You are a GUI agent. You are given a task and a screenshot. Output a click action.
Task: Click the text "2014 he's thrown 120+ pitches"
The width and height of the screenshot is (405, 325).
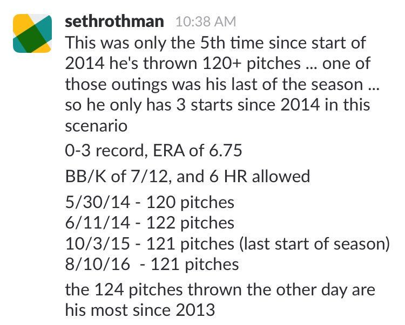[x=183, y=64]
